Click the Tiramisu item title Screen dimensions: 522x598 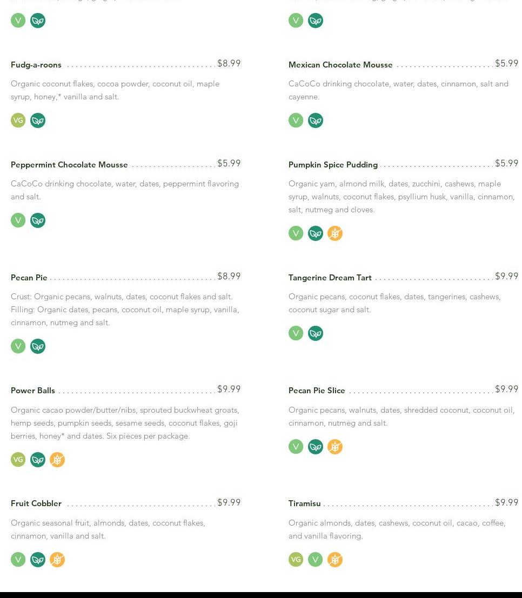point(305,503)
